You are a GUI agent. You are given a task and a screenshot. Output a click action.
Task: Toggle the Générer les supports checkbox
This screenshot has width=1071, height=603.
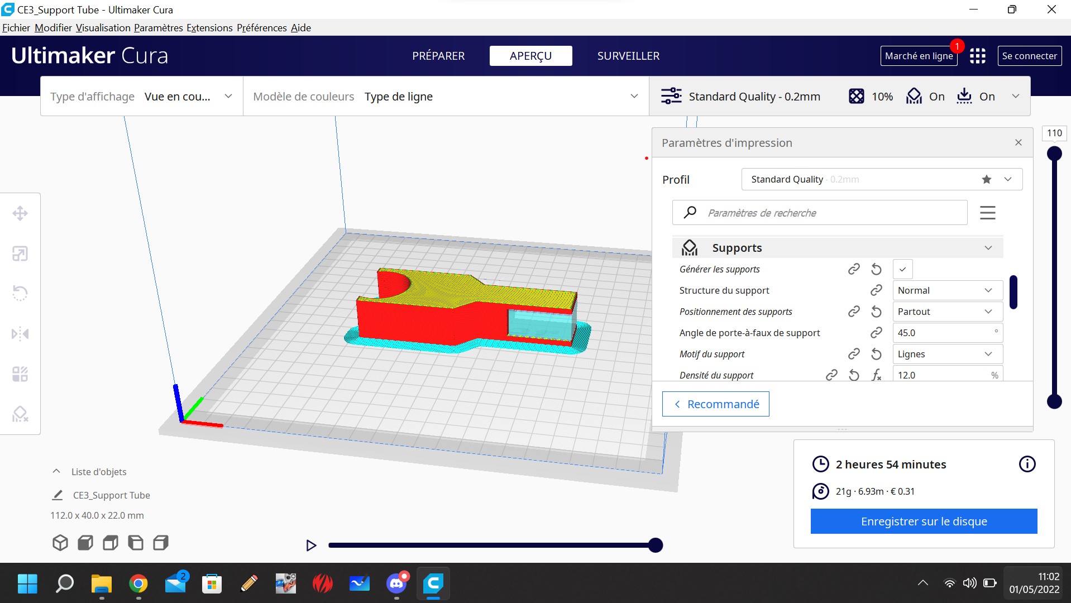click(x=902, y=269)
